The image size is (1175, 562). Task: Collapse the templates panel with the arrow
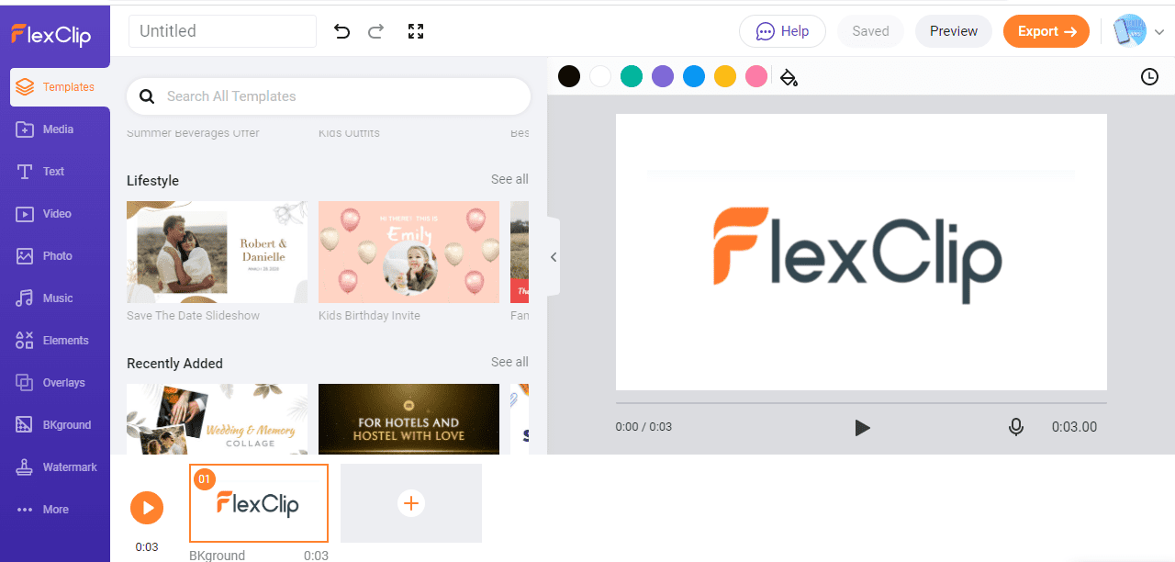554,257
